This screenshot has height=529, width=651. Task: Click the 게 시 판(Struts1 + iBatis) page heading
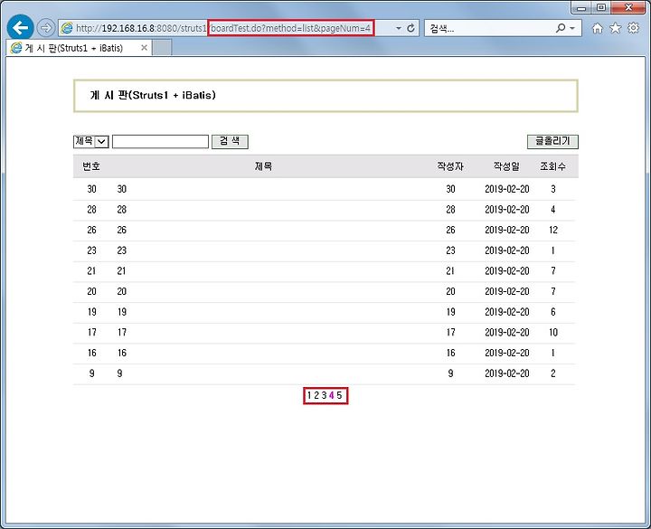[153, 95]
